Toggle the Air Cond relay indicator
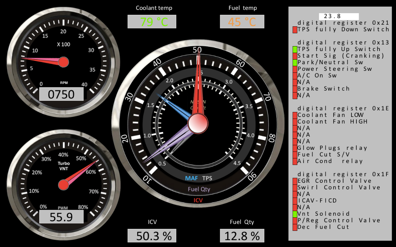Image resolution: width=396 pixels, height=247 pixels. click(x=295, y=161)
